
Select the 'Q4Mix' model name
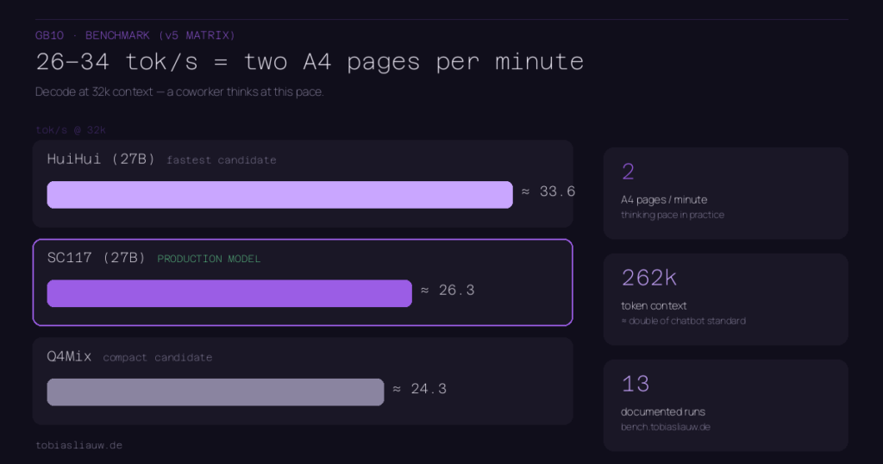click(69, 356)
